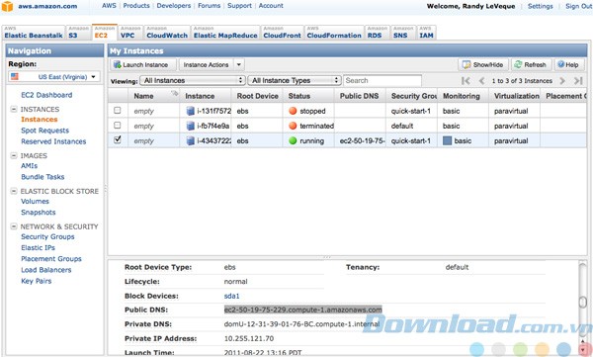Open Snapshots in navigation
Image resolution: width=593 pixels, height=357 pixels.
point(39,213)
